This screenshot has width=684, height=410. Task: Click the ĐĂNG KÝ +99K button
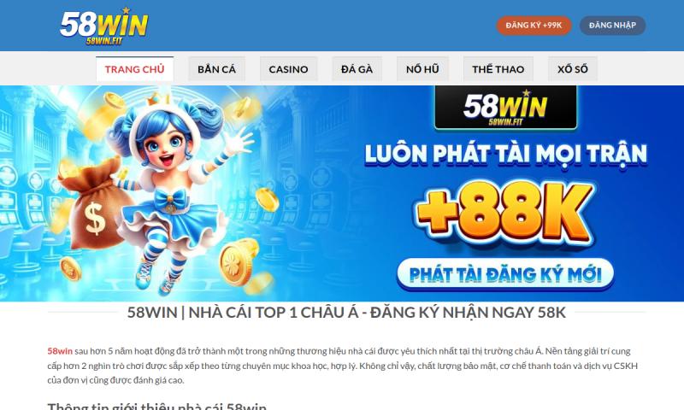coord(534,26)
